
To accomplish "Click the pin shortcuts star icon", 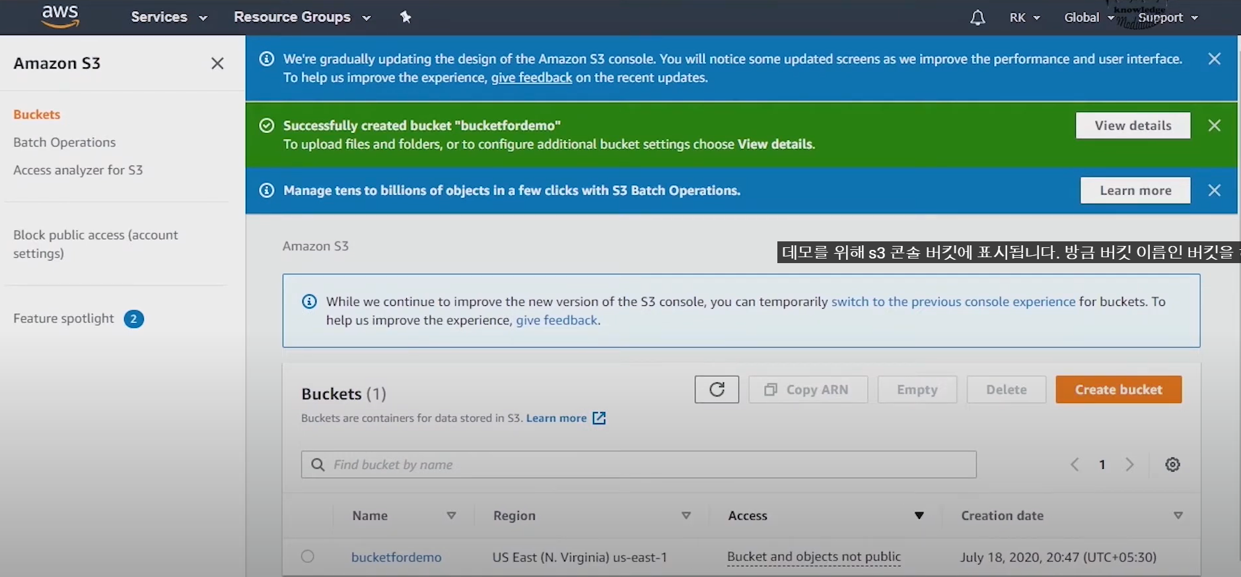I will pos(406,17).
